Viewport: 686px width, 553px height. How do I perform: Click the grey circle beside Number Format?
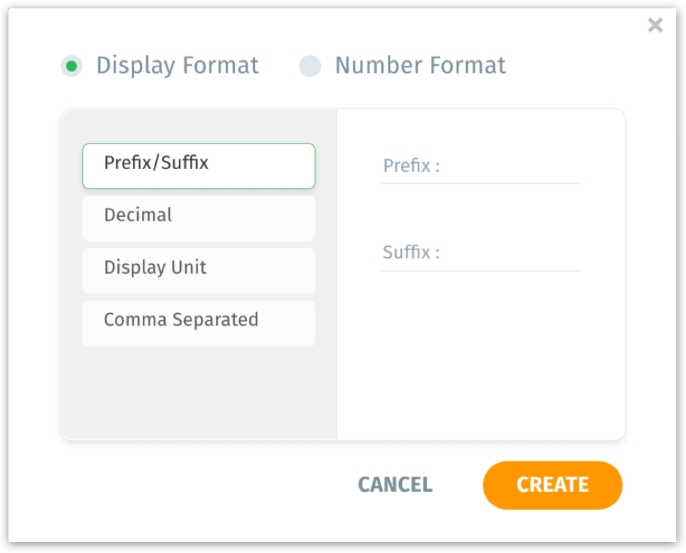coord(310,67)
